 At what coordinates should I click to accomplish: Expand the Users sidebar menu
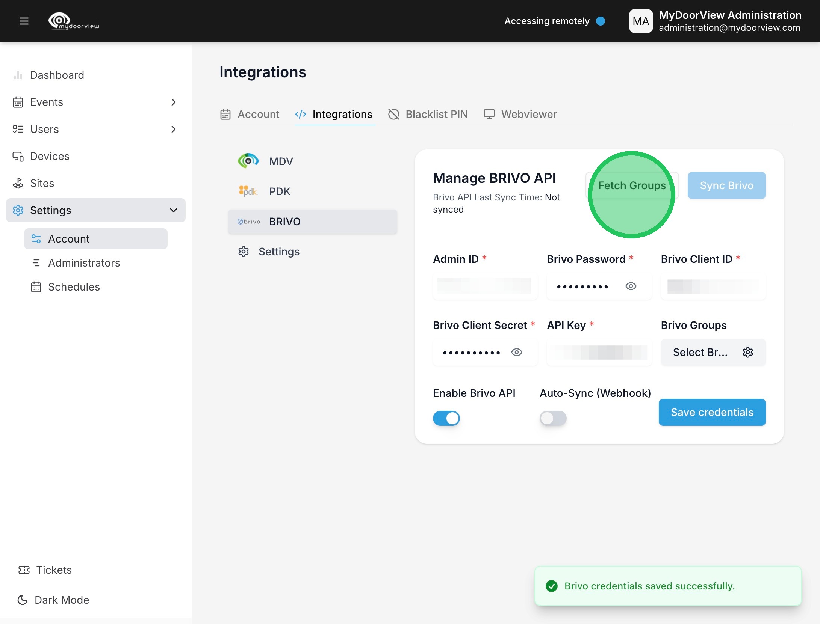174,129
